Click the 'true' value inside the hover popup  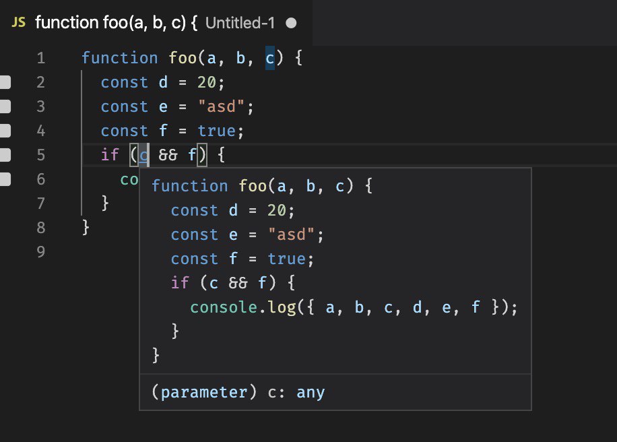[x=286, y=259]
